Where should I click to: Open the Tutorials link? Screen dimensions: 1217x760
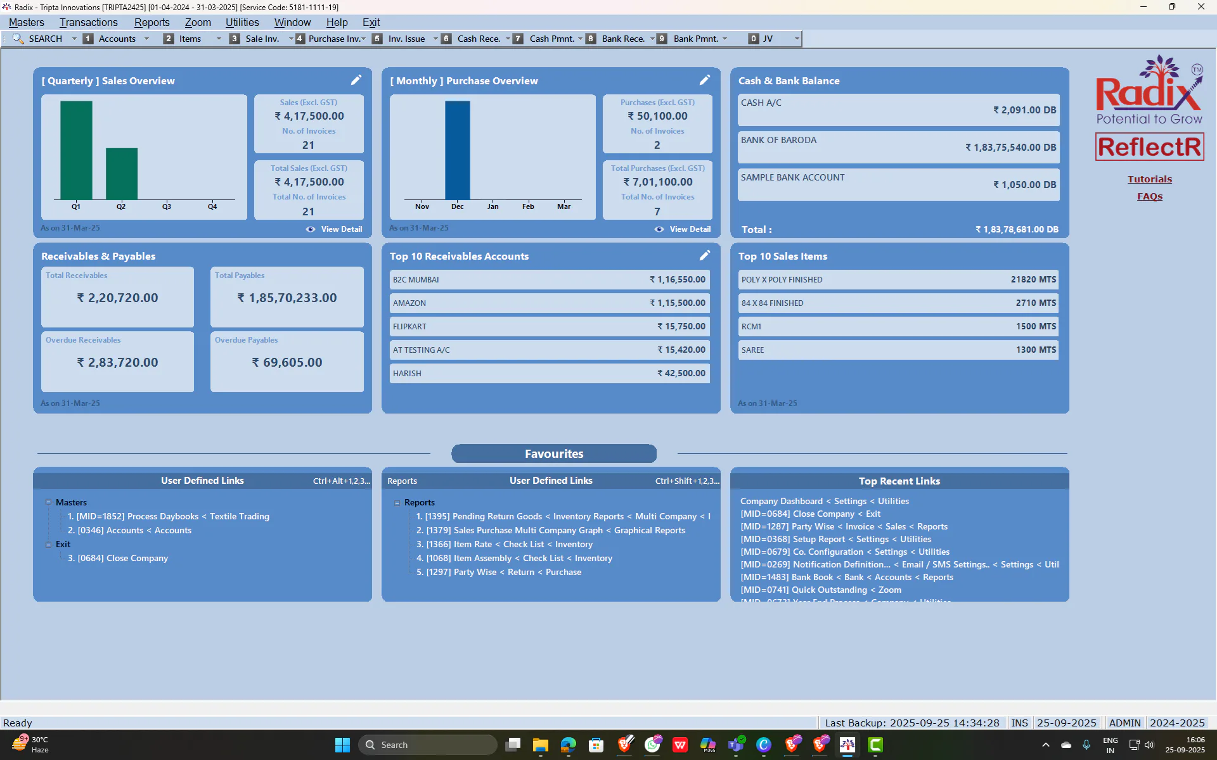[x=1149, y=179]
